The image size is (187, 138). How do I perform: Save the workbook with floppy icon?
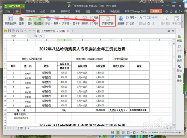(9, 31)
